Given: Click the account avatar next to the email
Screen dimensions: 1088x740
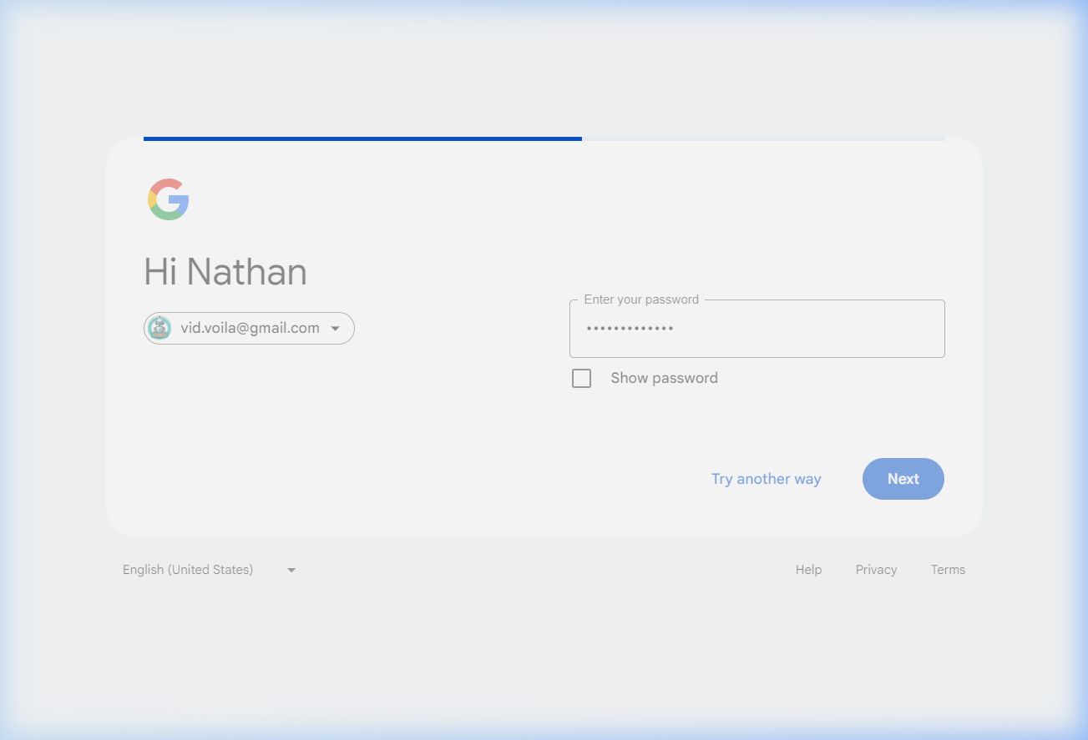Looking at the screenshot, I should tap(159, 328).
